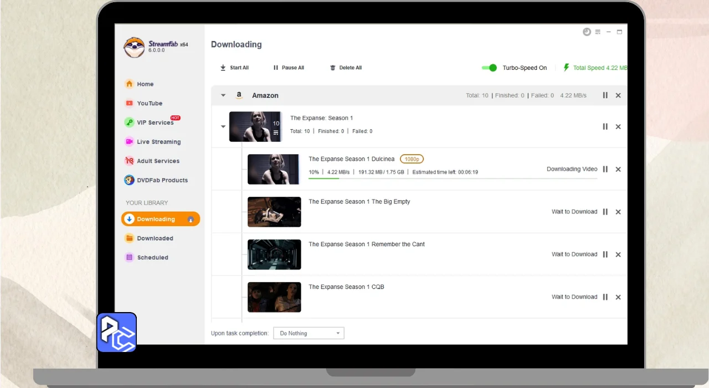
Task: Pause the Dulcinea episode download
Action: click(x=605, y=169)
